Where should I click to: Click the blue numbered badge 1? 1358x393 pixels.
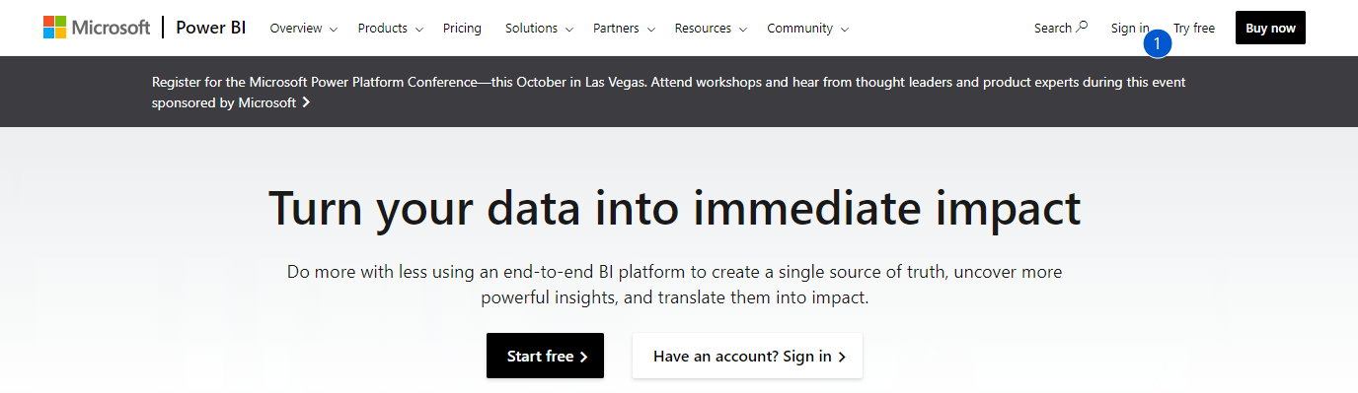tap(1158, 43)
